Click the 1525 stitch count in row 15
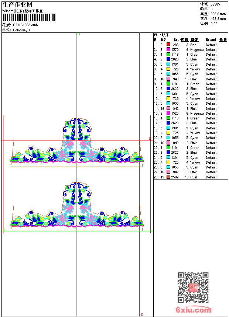The image size is (229, 317). click(175, 114)
